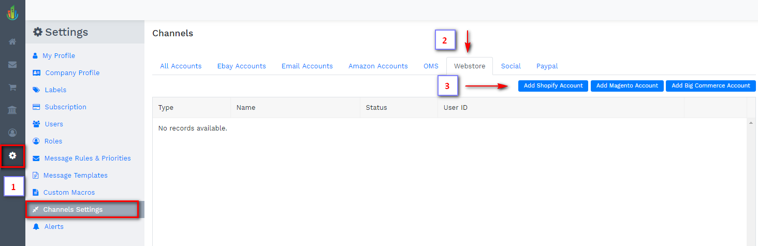The width and height of the screenshot is (758, 246).
Task: Open the settings gear icon in sidebar
Action: [x=12, y=155]
